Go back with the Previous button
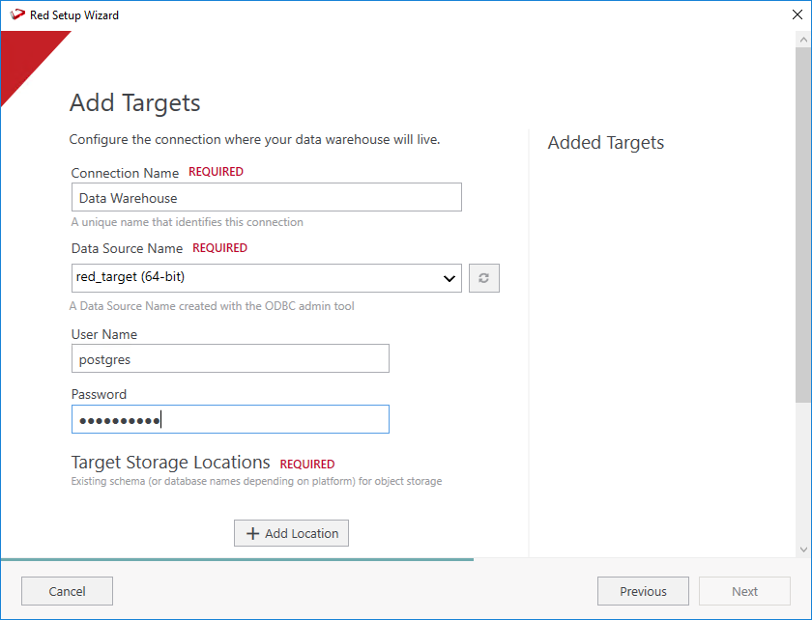Image resolution: width=812 pixels, height=620 pixels. click(x=643, y=591)
